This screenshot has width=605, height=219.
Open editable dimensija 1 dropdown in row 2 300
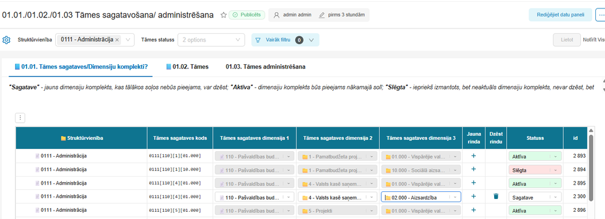pos(254,197)
